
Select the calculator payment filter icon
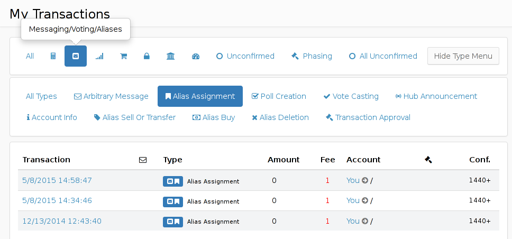[x=53, y=56]
